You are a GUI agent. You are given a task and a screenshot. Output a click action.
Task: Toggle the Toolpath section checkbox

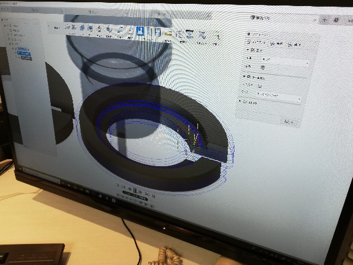[x=249, y=77]
